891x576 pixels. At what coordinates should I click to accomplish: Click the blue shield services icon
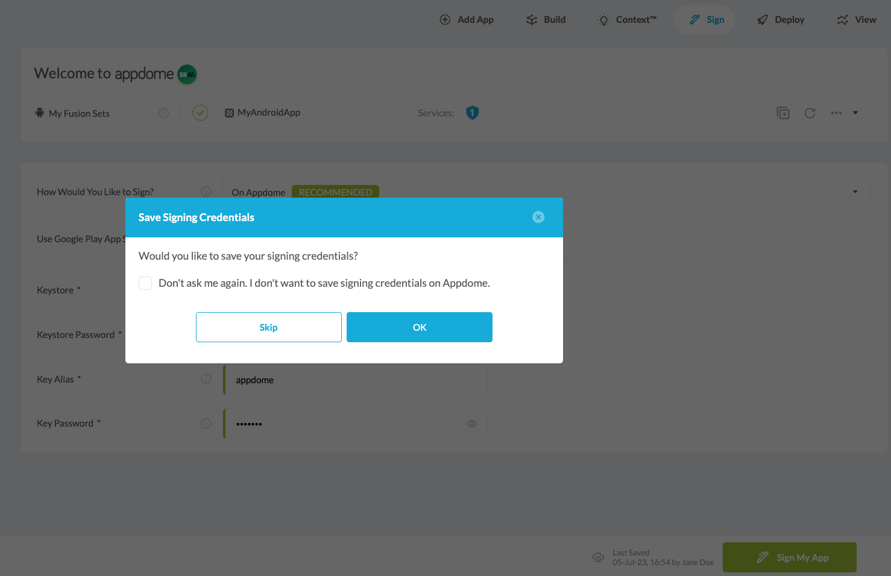point(472,113)
